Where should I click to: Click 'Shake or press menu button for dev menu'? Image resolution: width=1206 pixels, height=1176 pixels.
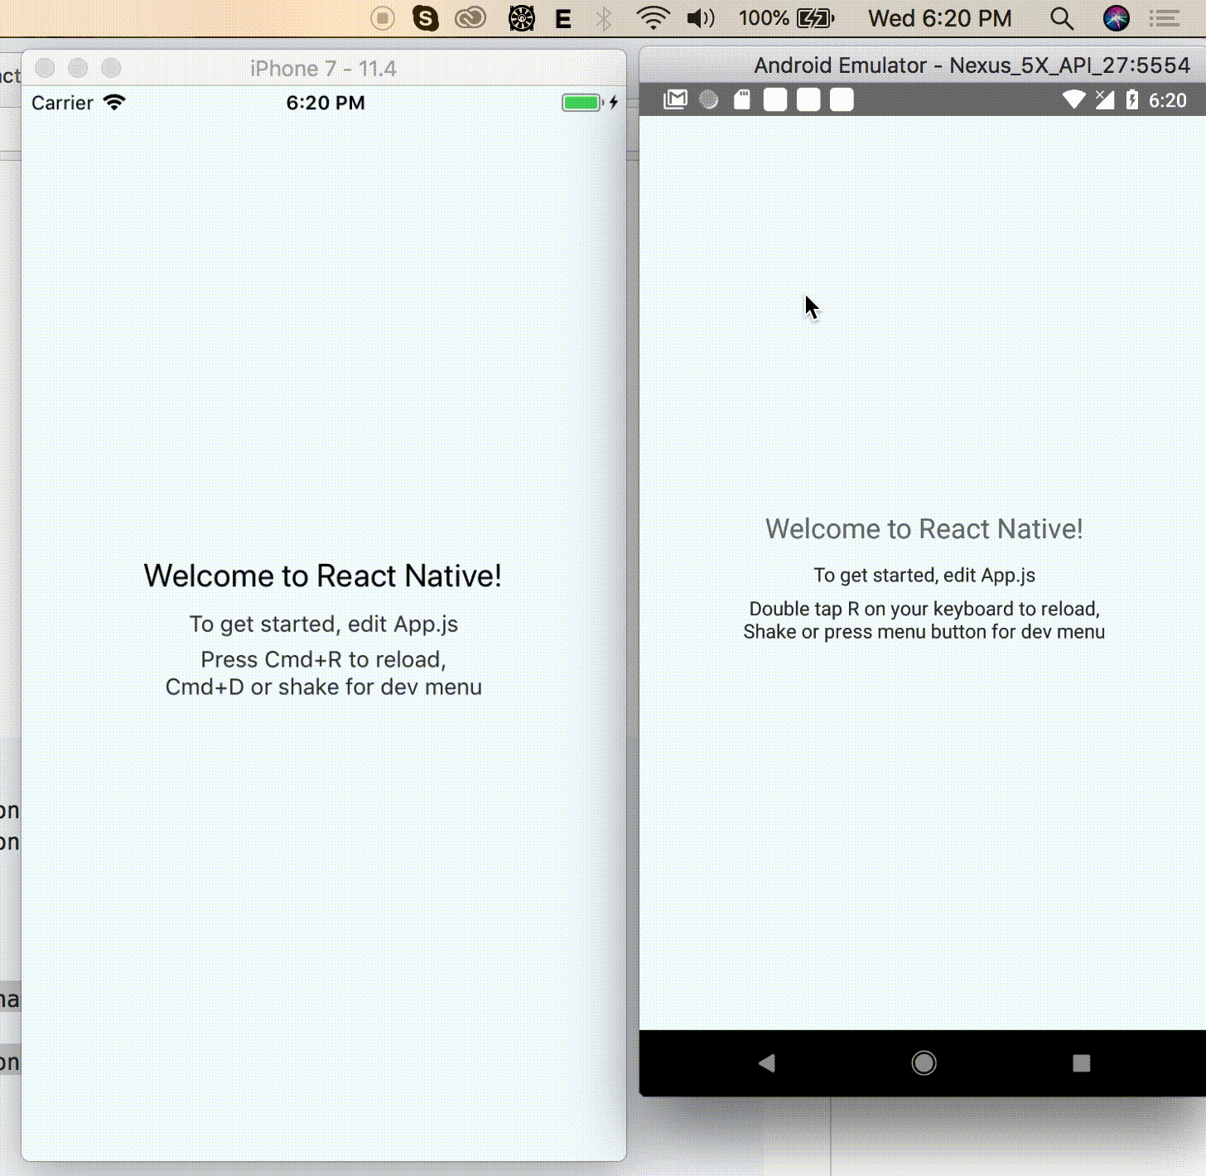[x=924, y=632]
